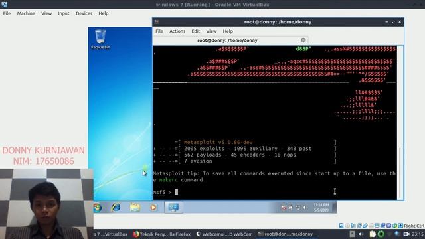Click the terminal window icon in title bar
425x239 pixels.
(157, 22)
